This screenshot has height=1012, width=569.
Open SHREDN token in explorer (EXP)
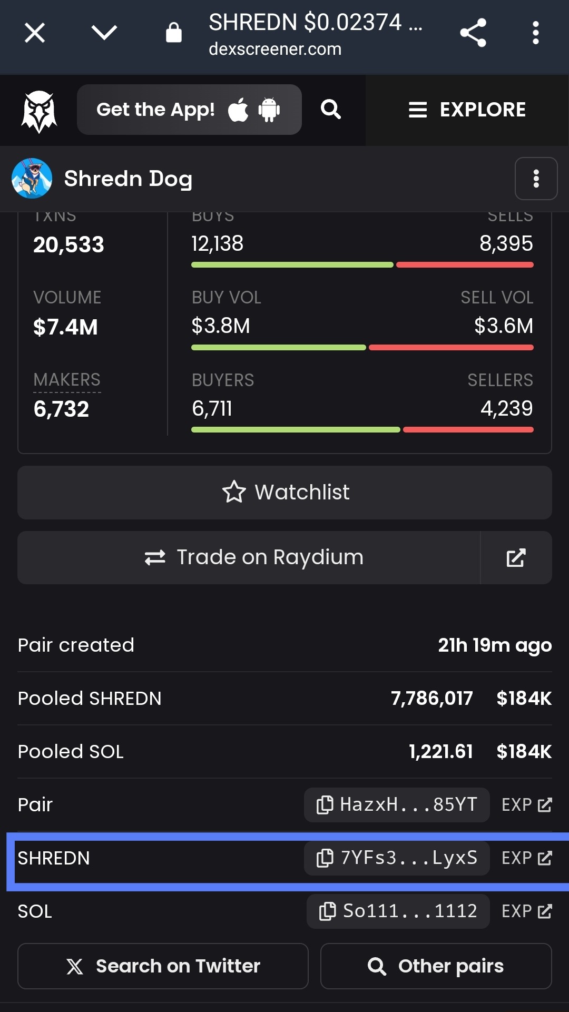[526, 858]
